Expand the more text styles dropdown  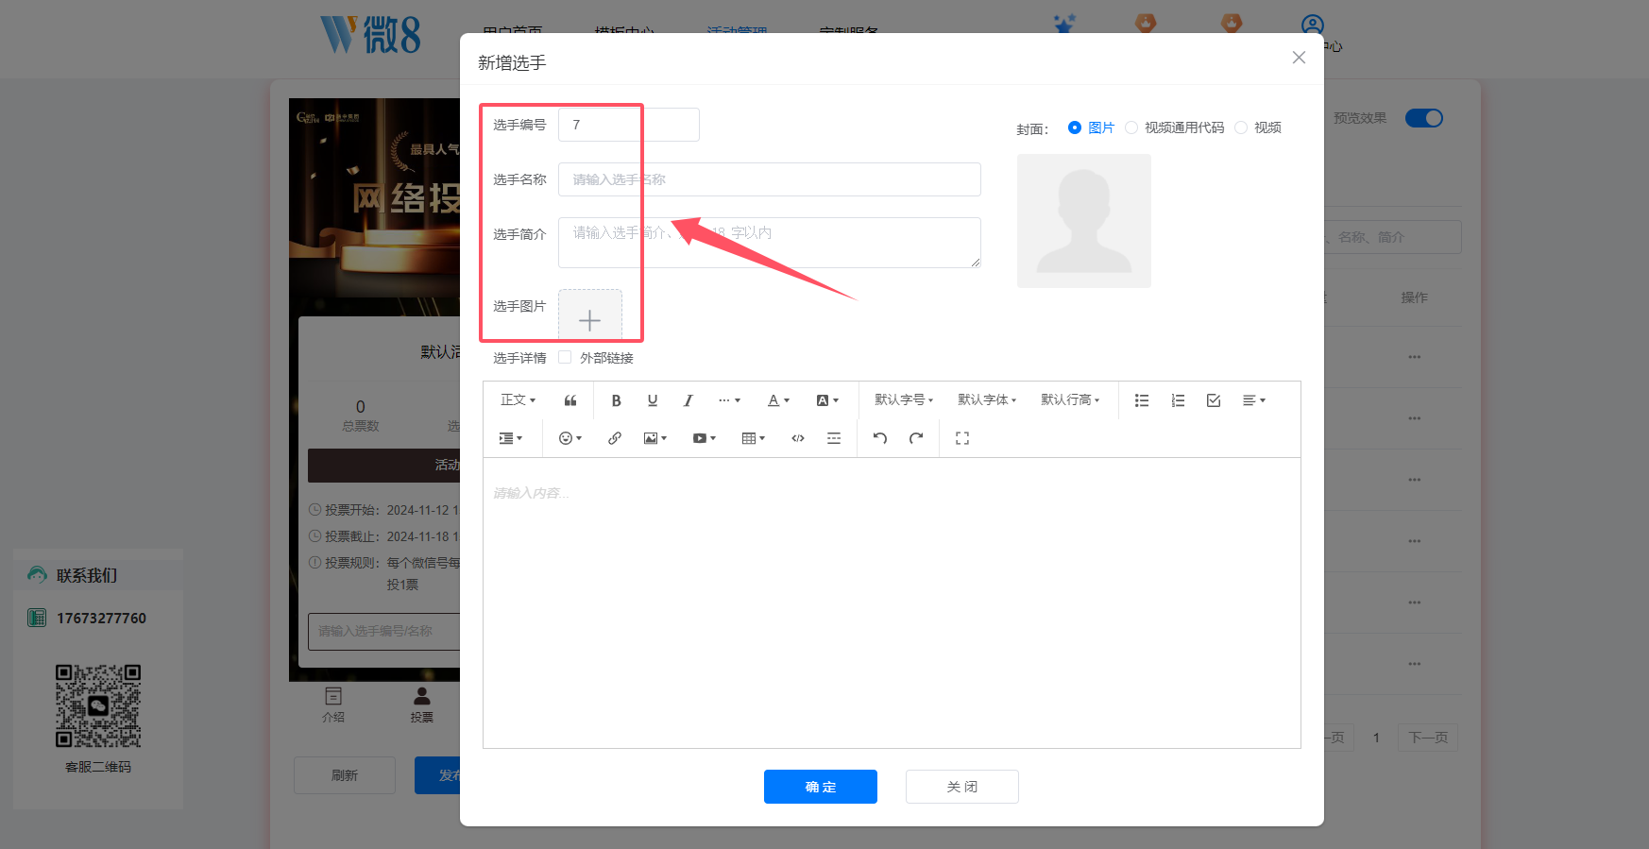pyautogui.click(x=729, y=400)
